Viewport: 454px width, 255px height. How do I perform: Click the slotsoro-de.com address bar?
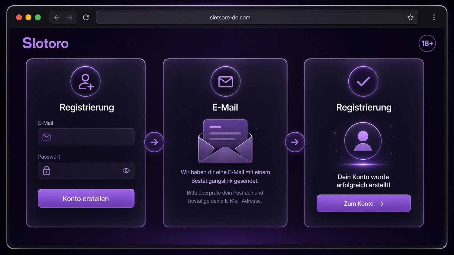point(257,17)
